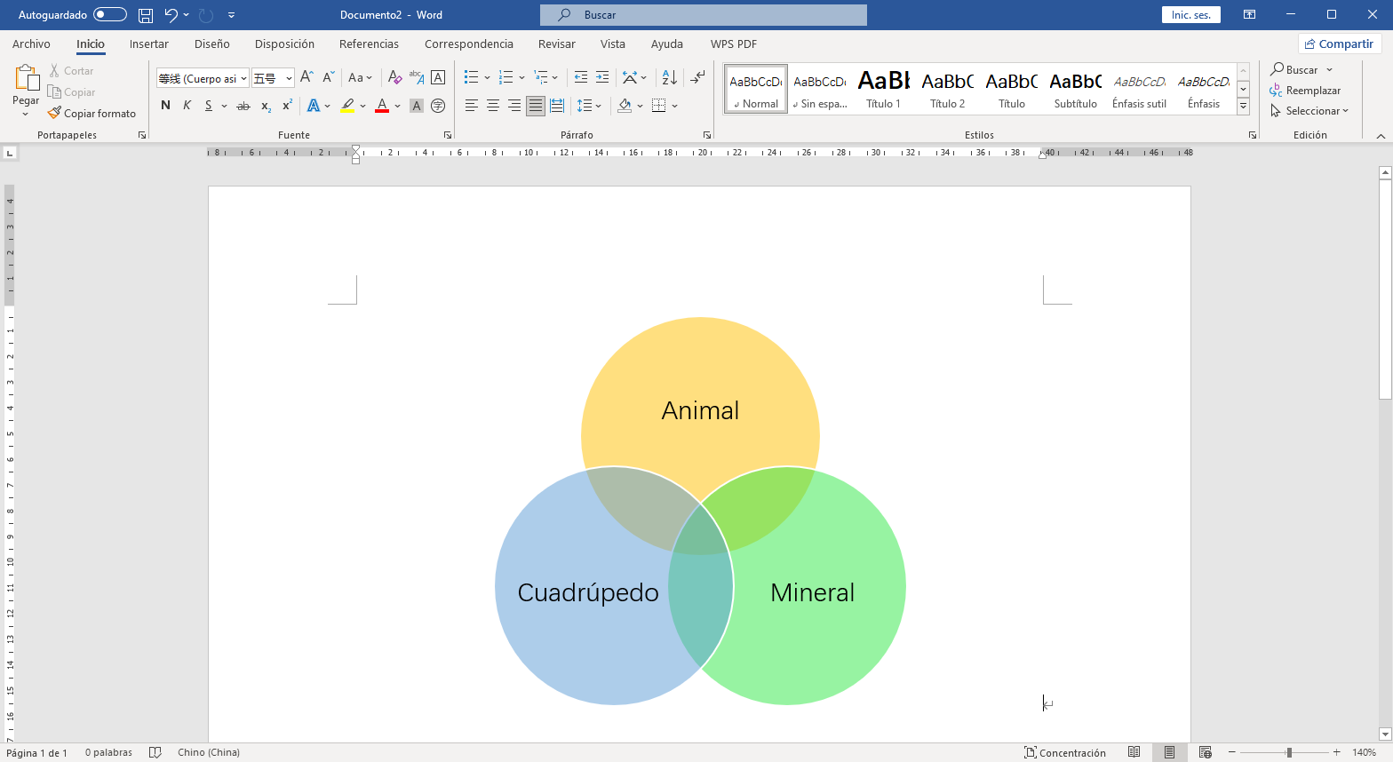The height and width of the screenshot is (762, 1393).
Task: Toggle italic K formatting
Action: point(187,106)
